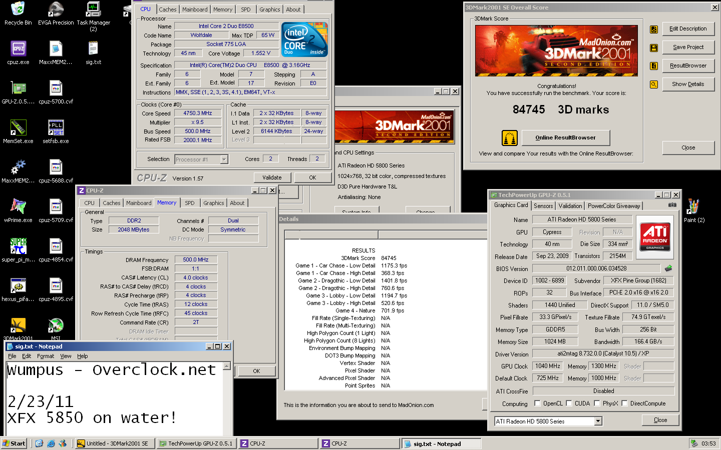Click Close in 3DMark score window
This screenshot has height=450, width=721.
pos(688,148)
